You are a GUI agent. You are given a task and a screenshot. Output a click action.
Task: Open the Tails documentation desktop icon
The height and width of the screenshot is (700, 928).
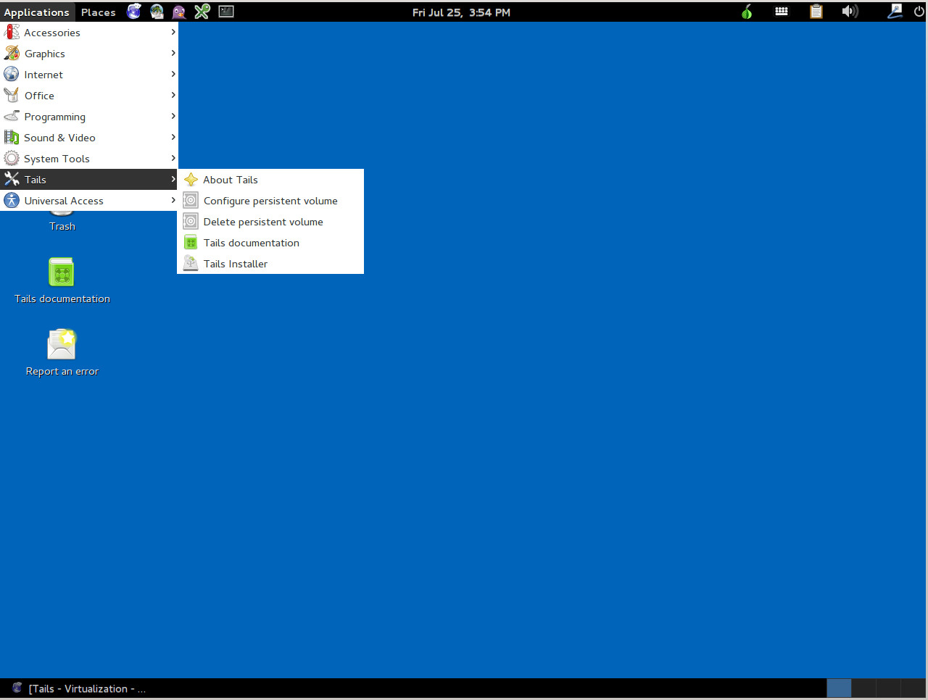62,272
